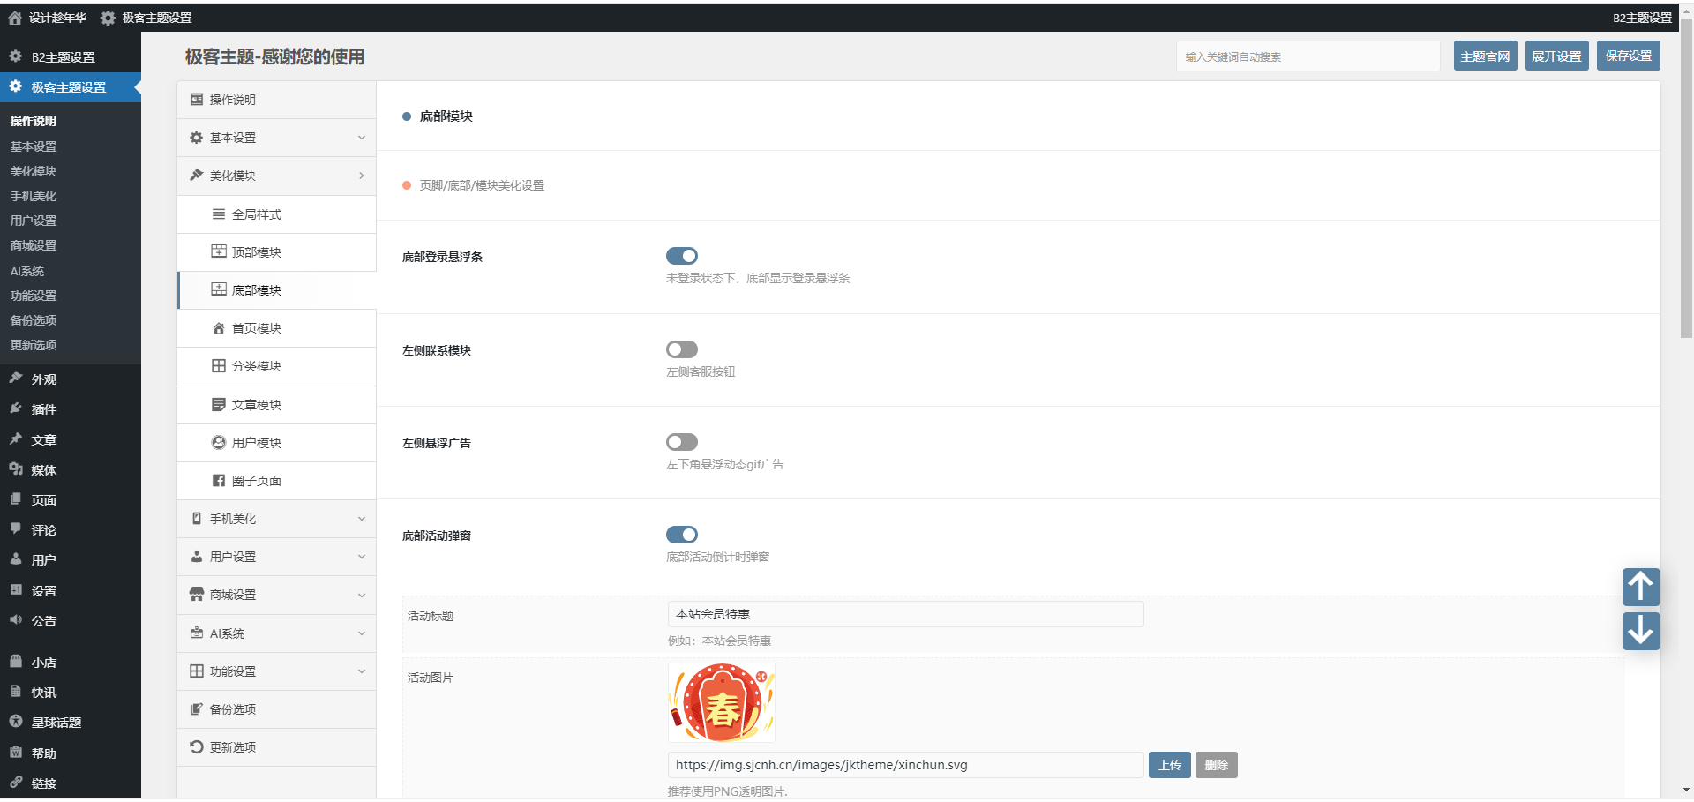Click the grid icon beside 分类模块
The image size is (1694, 802).
point(219,366)
